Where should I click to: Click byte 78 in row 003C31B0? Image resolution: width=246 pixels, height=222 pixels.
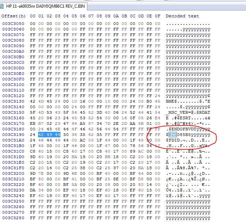pyautogui.click(x=133, y=146)
